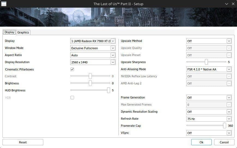Expand the Refresh Rate dropdown
Viewport: 237px width, 148px height.
point(209,119)
